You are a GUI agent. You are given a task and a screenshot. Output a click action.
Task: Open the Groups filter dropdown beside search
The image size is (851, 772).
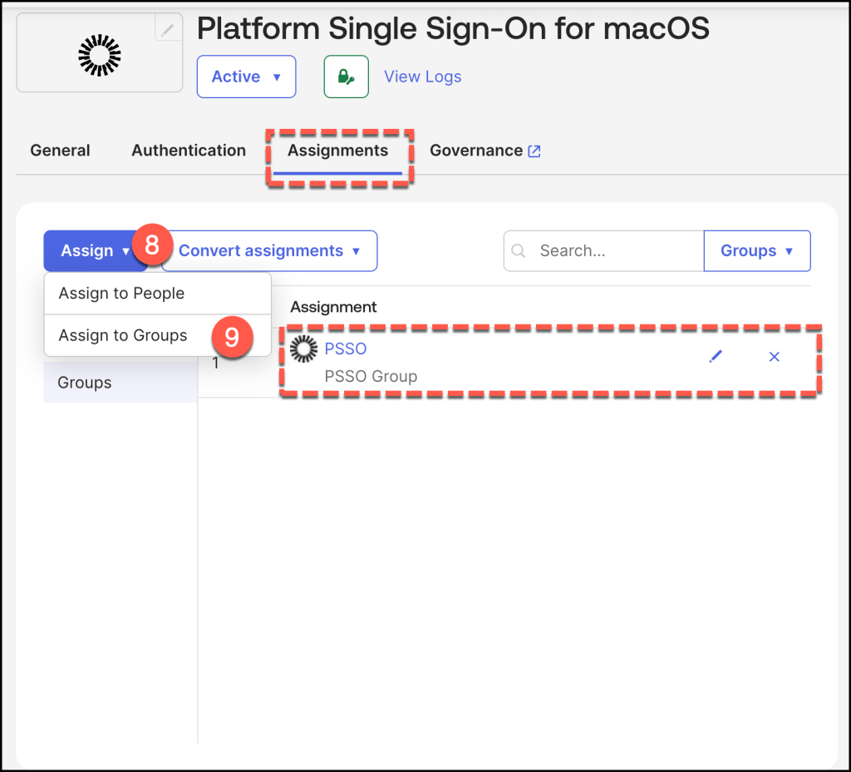coord(756,250)
